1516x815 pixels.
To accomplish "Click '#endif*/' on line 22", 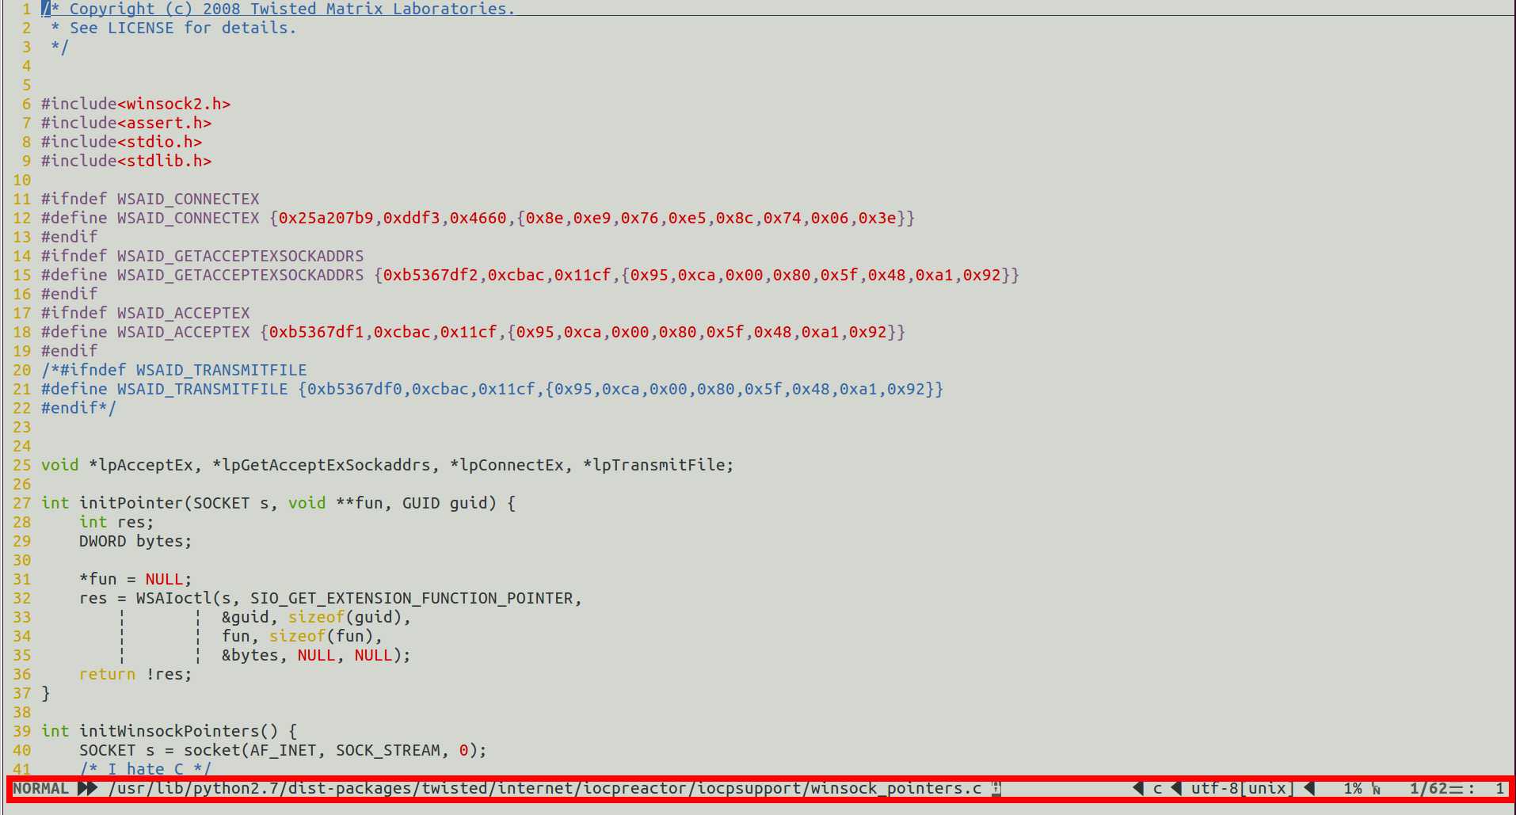I will [78, 408].
